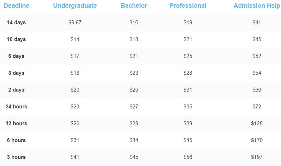Click the $9.97 Undergraduate price

coord(75,23)
